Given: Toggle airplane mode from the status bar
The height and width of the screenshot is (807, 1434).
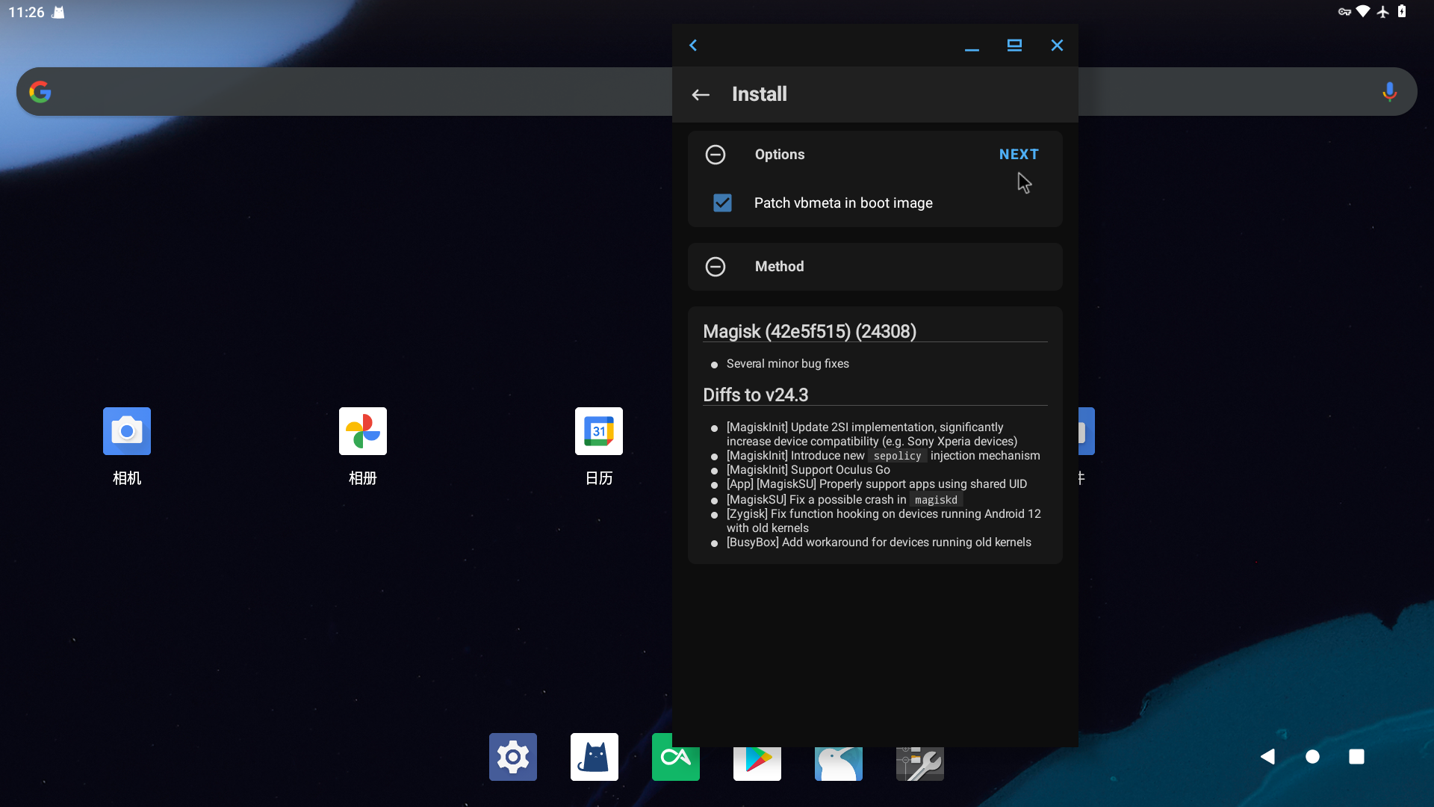Looking at the screenshot, I should 1382,12.
